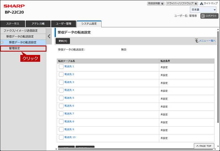Click the メニュー一覧へ up-arrow link

[205, 41]
